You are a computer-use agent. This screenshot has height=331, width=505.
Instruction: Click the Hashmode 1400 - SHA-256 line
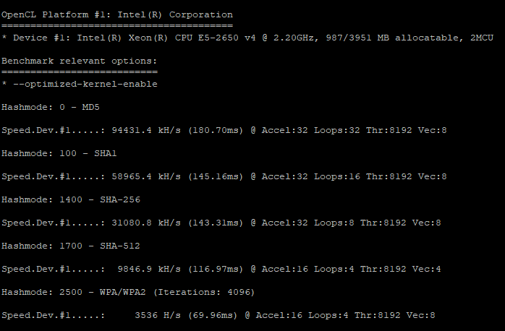[x=71, y=199]
